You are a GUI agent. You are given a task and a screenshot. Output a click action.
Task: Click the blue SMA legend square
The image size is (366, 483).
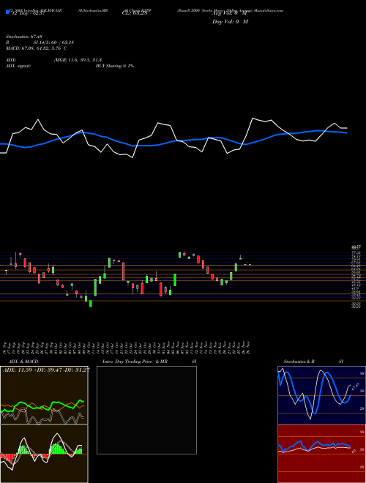(7, 12)
